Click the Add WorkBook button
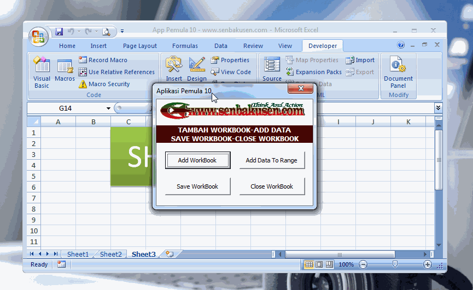 [x=197, y=160]
